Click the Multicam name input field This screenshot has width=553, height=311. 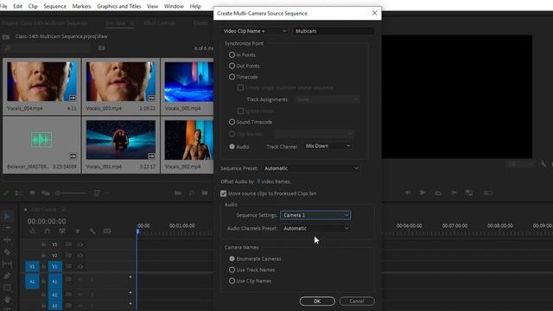click(334, 31)
